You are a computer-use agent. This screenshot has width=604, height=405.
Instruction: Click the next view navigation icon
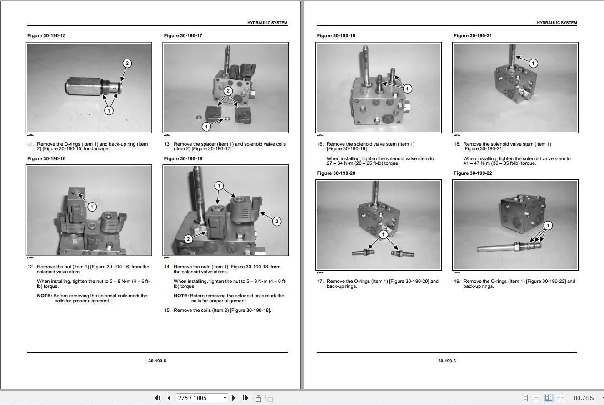pos(269,398)
